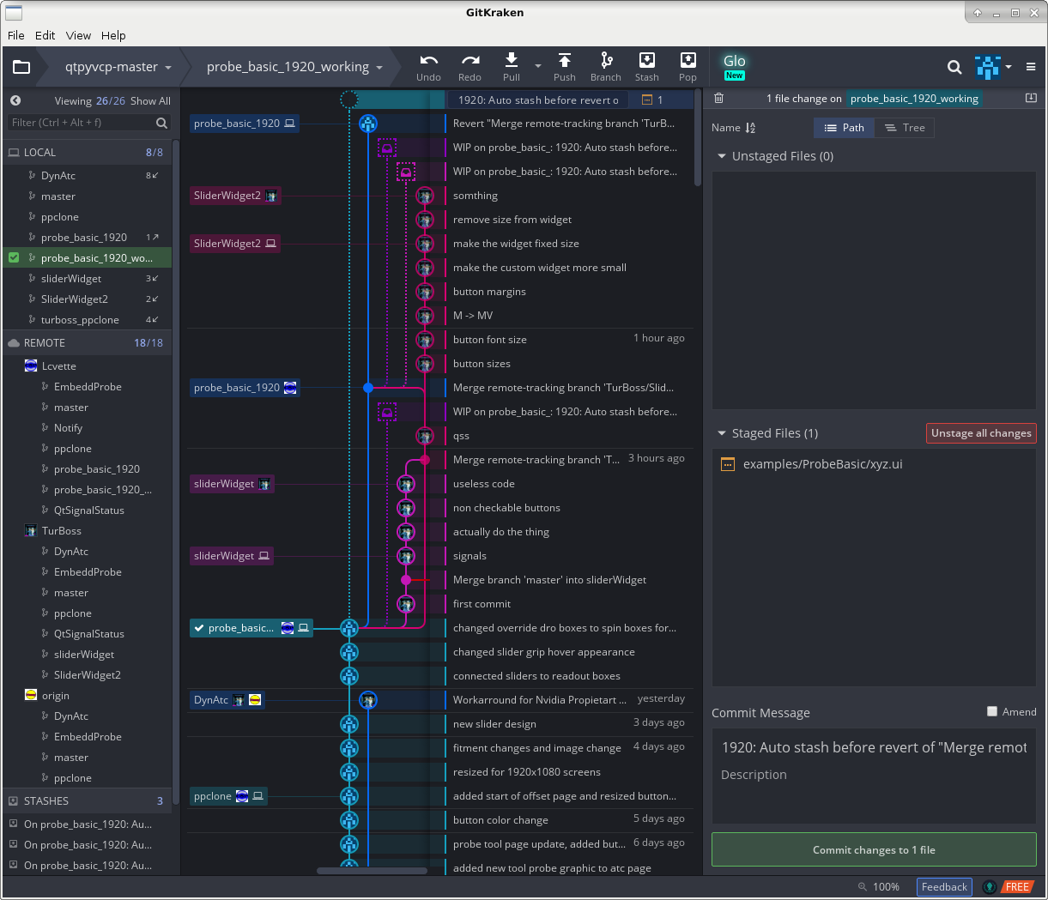The image size is (1048, 900).
Task: Open the repository management folder icon
Action: point(21,67)
